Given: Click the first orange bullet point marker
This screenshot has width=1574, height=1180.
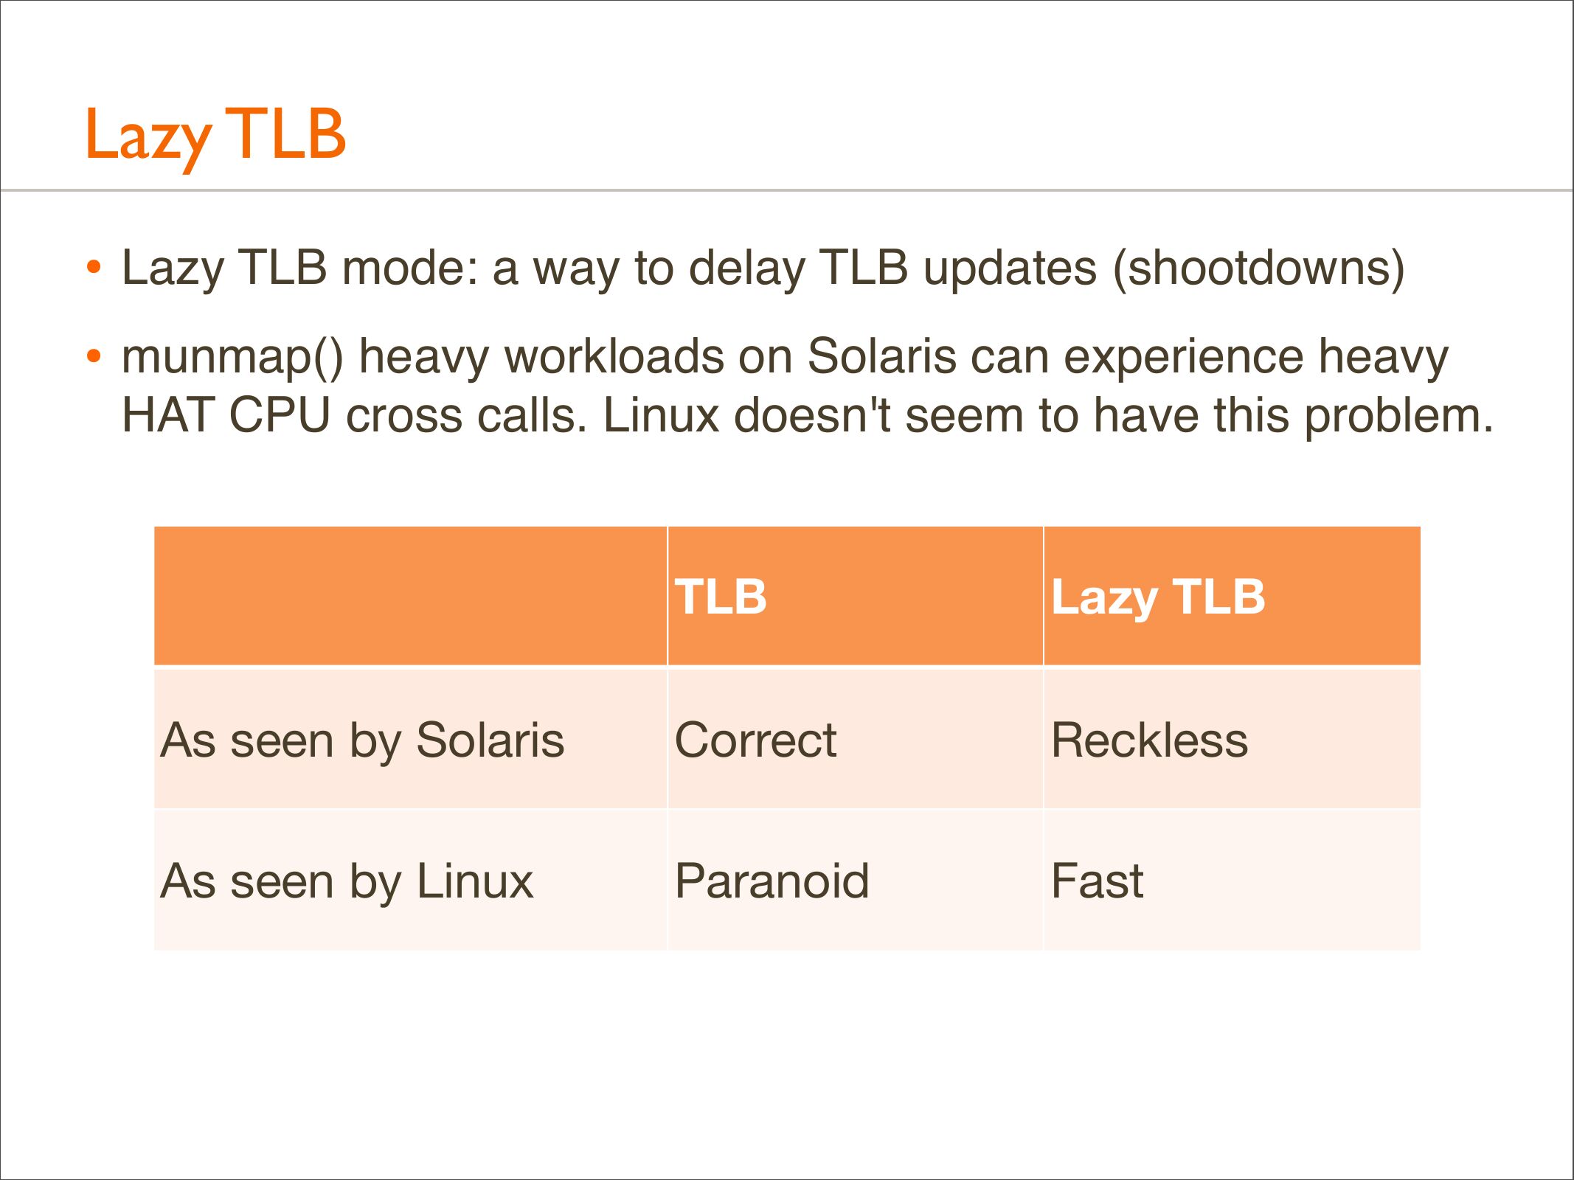Looking at the screenshot, I should [x=93, y=267].
